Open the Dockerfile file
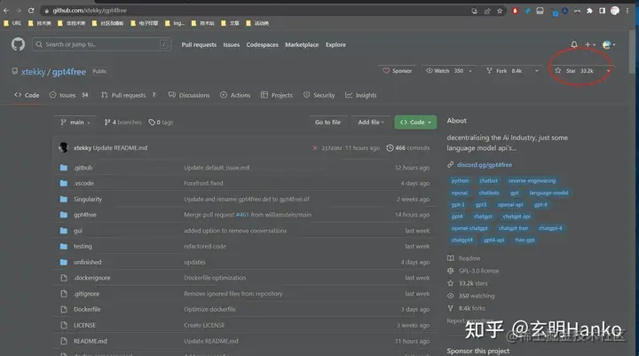The width and height of the screenshot is (639, 356). pos(87,309)
